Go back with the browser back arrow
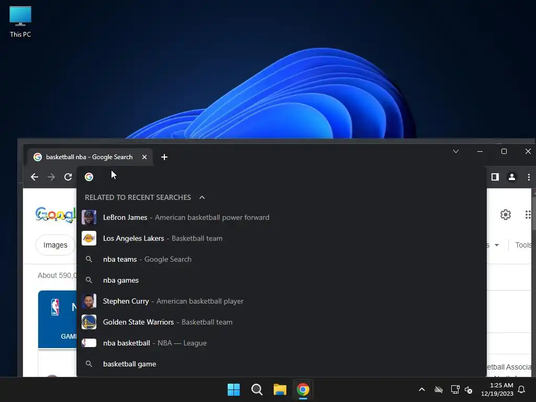This screenshot has width=536, height=402. coord(35,177)
